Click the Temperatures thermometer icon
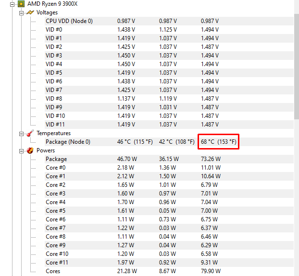The width and height of the screenshot is (299, 276). point(30,133)
